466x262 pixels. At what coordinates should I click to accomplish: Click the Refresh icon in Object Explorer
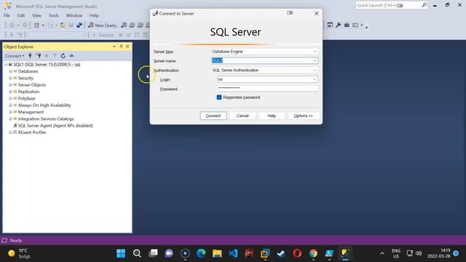tap(63, 55)
